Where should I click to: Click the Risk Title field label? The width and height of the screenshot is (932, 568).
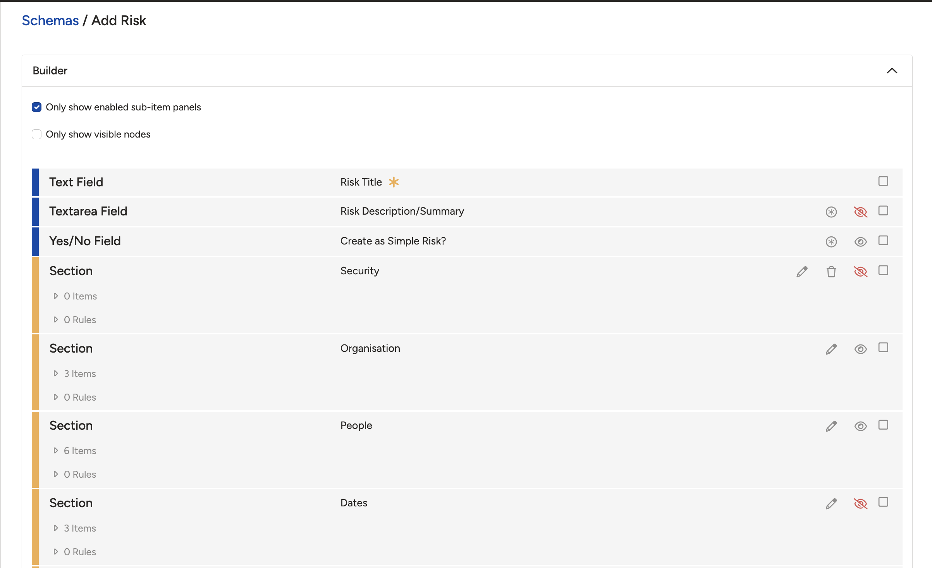coord(361,182)
